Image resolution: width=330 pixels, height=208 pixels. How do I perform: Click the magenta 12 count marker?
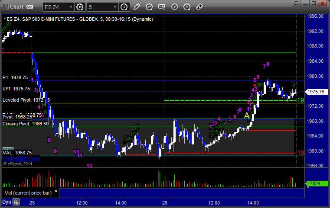click(x=89, y=166)
